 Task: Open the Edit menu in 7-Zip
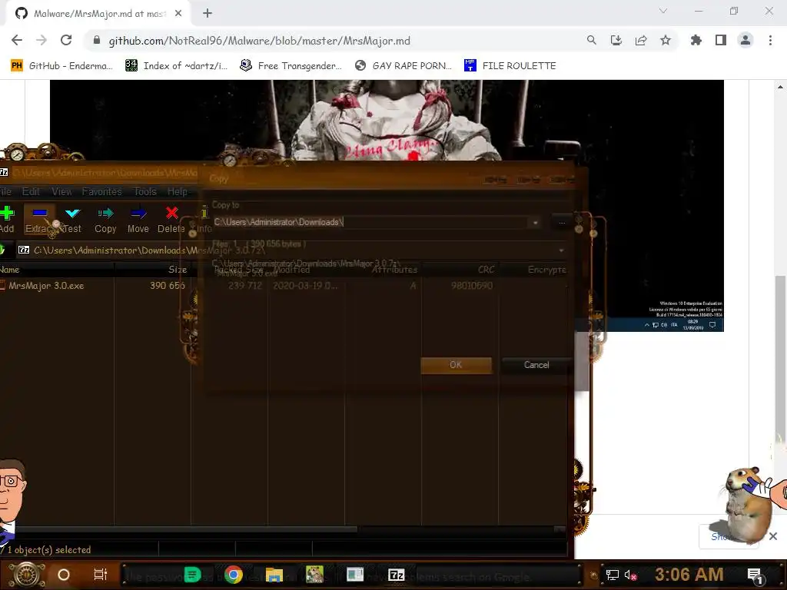click(31, 191)
